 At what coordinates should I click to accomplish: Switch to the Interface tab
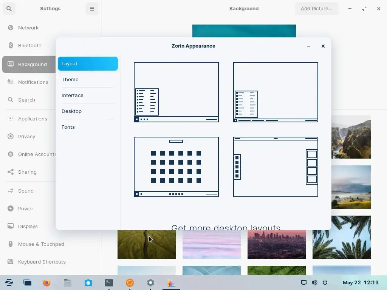click(x=88, y=95)
